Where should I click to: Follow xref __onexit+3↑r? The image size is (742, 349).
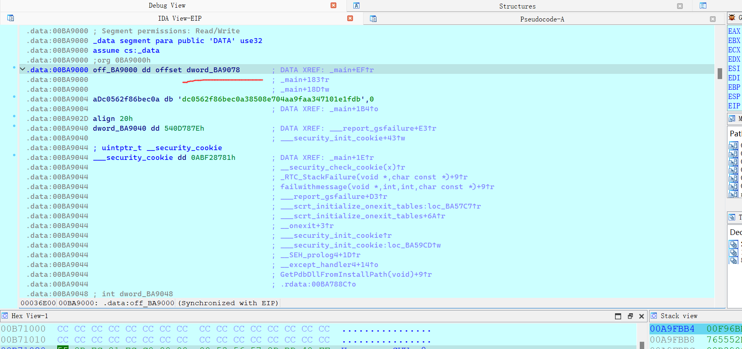point(307,226)
